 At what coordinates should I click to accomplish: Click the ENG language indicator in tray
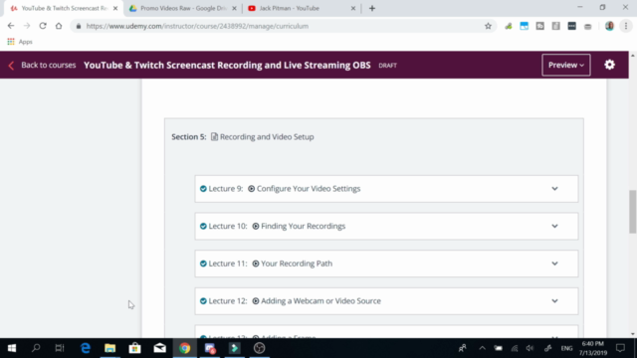click(566, 348)
